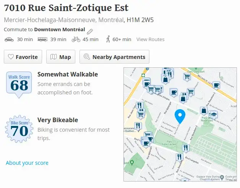Open the View Routes link

[150, 39]
